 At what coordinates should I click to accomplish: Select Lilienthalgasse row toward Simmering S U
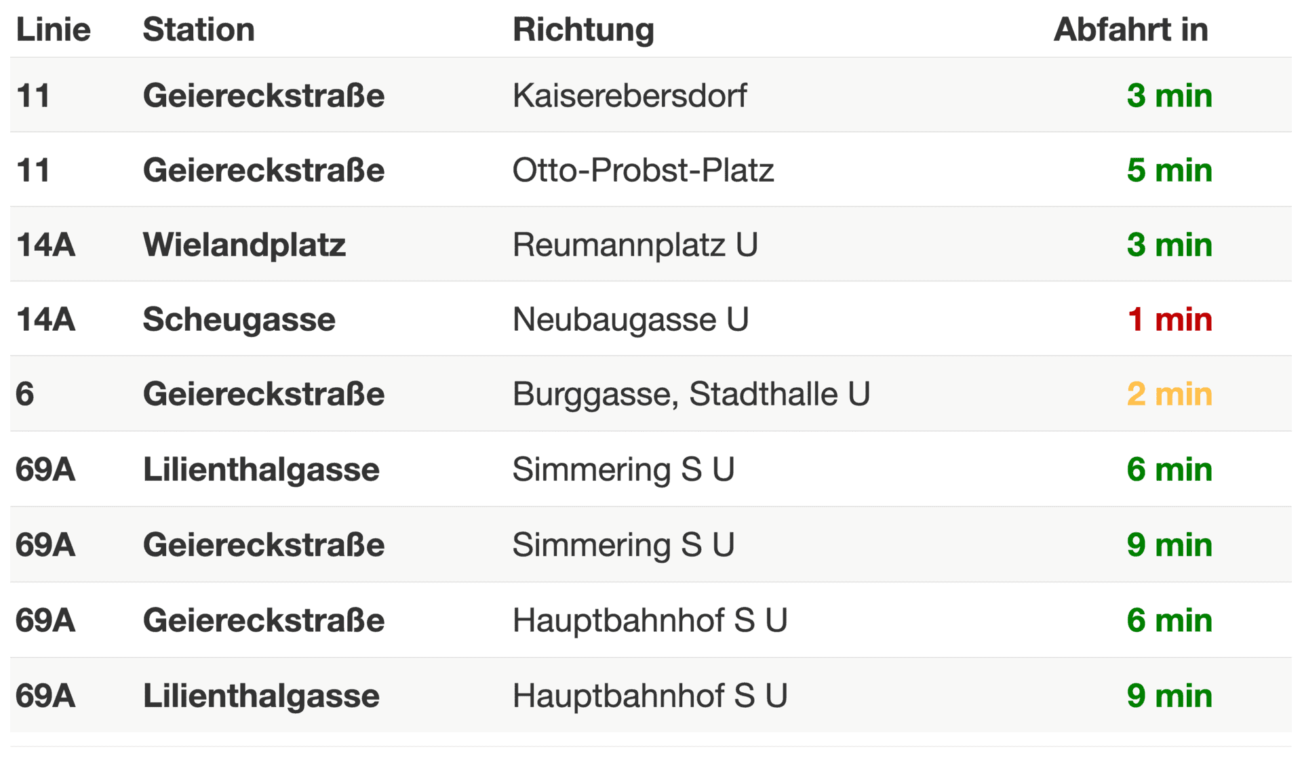point(651,469)
